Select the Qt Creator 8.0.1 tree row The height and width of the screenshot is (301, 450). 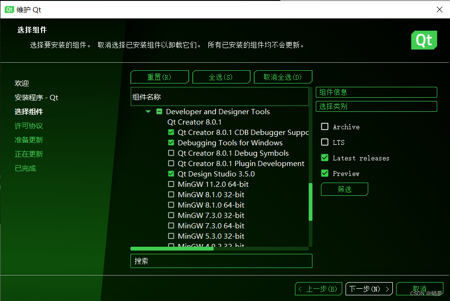194,122
